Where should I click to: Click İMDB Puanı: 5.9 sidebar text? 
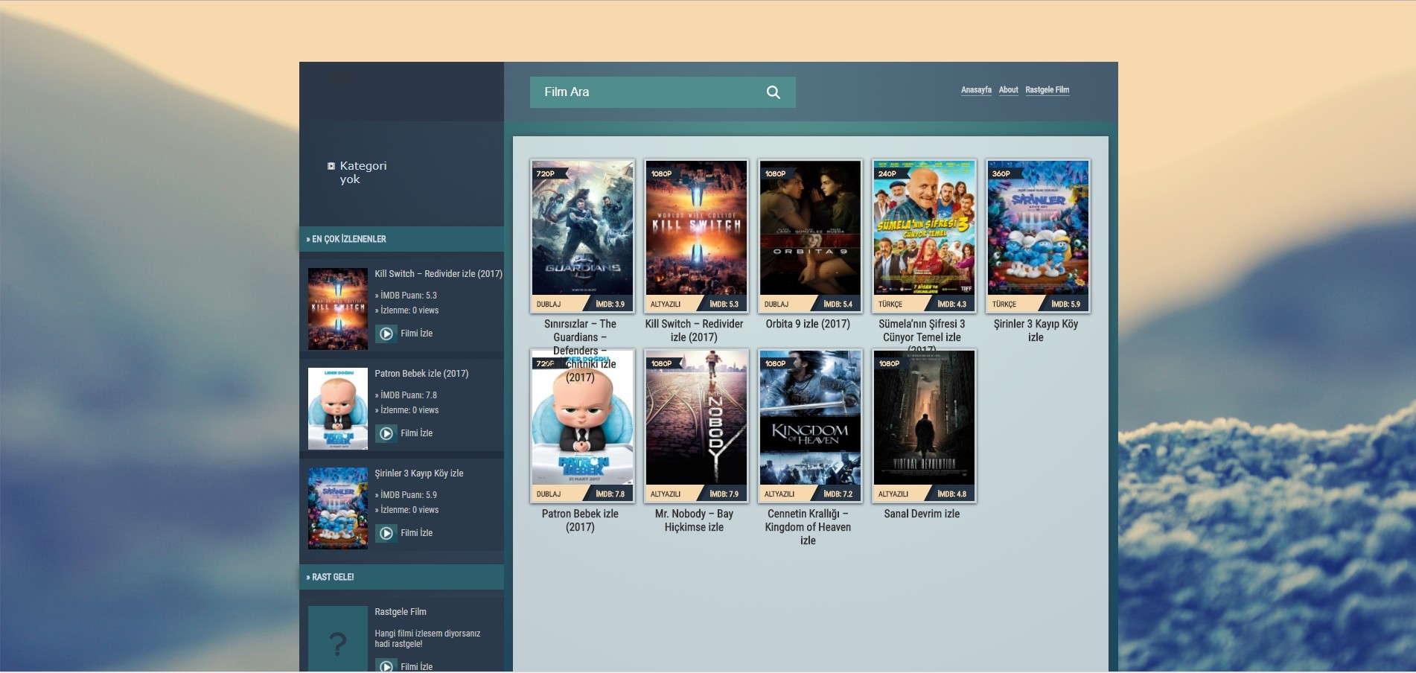coord(406,495)
